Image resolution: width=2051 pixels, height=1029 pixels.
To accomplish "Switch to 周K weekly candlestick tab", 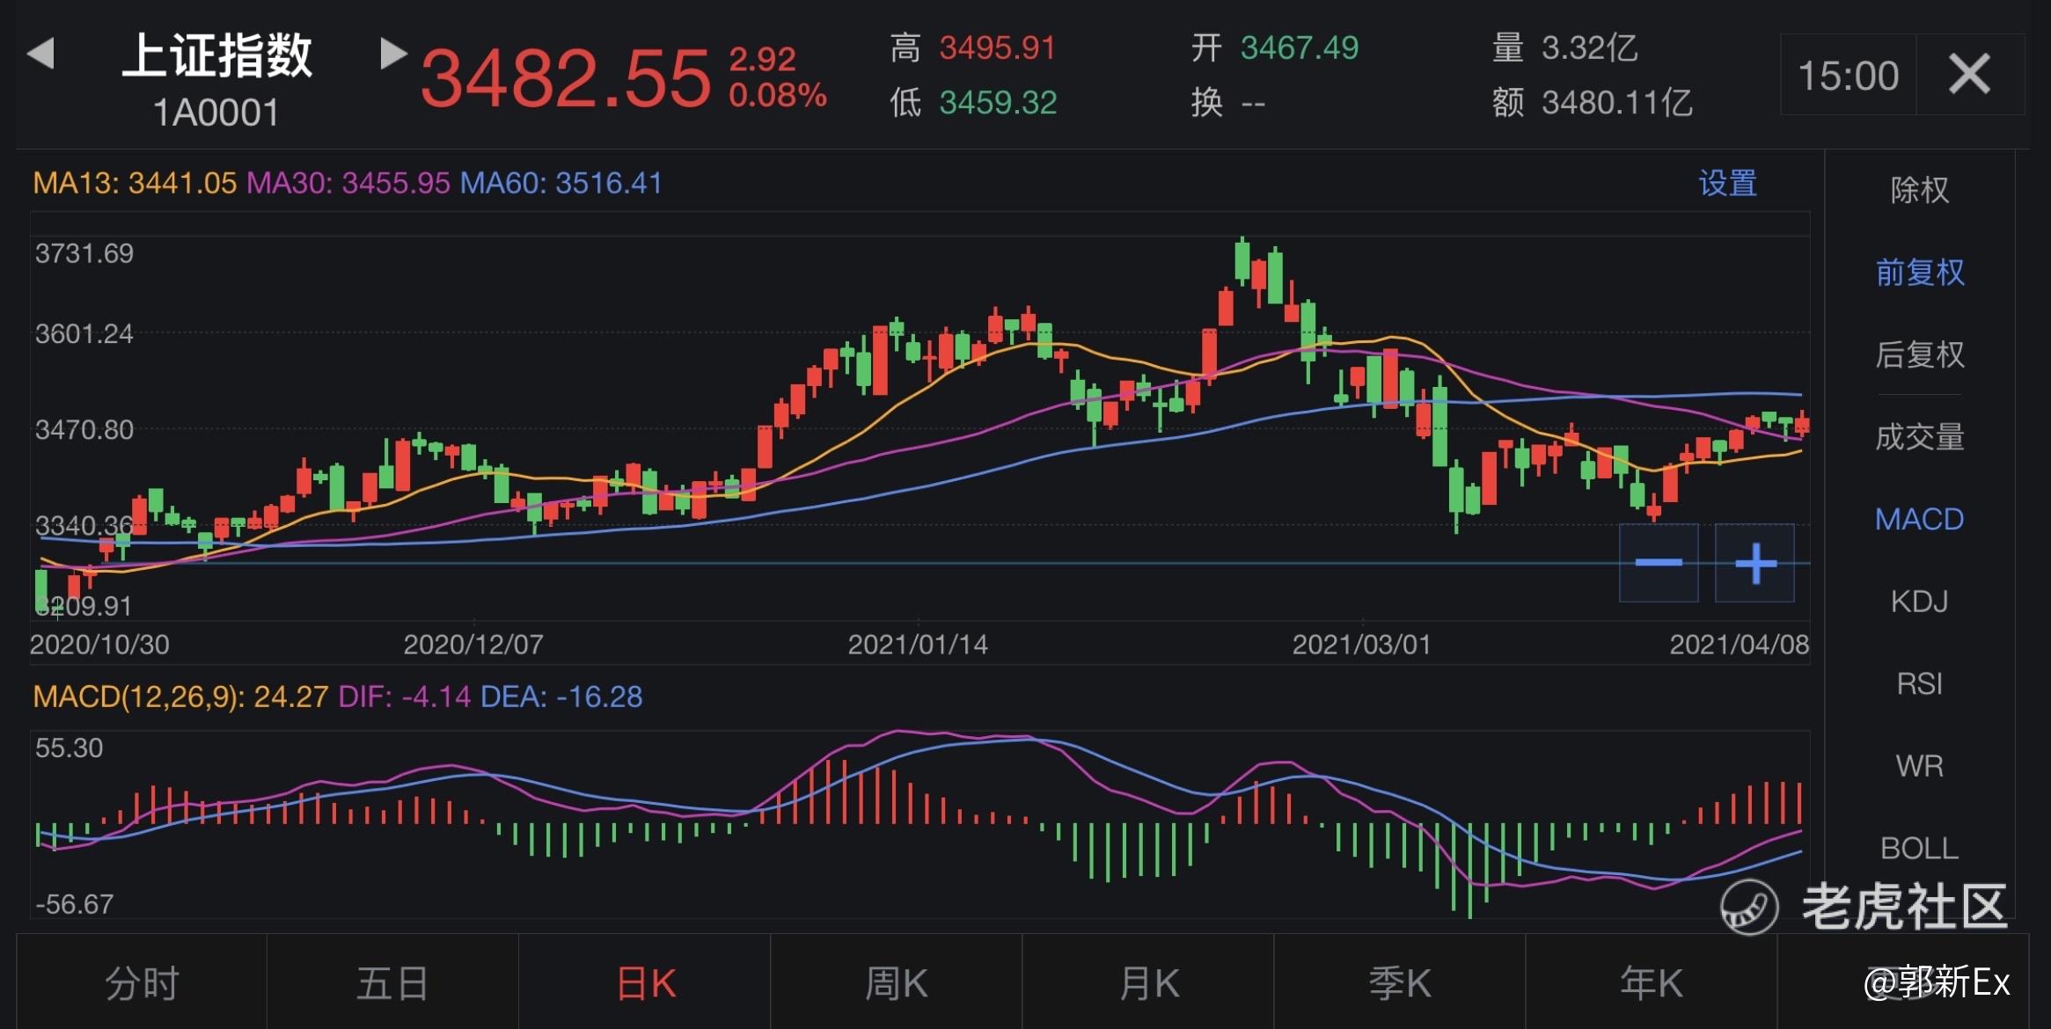I will (896, 982).
